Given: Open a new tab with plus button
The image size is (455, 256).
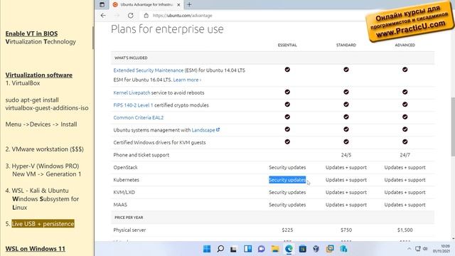Looking at the screenshot, I should (x=189, y=5).
